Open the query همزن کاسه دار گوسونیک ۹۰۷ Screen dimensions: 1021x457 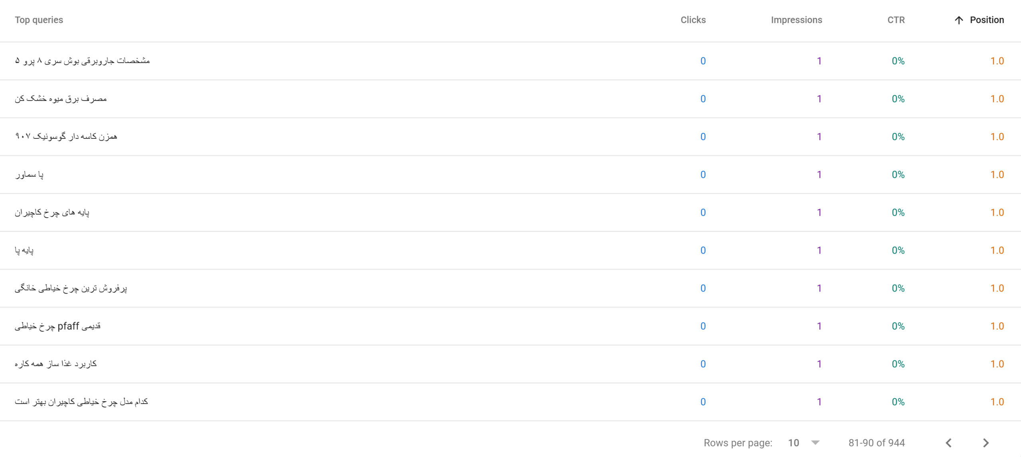click(x=66, y=136)
